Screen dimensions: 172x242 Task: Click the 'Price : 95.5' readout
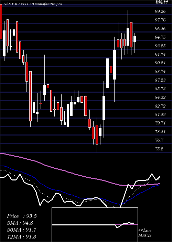coord(22,216)
